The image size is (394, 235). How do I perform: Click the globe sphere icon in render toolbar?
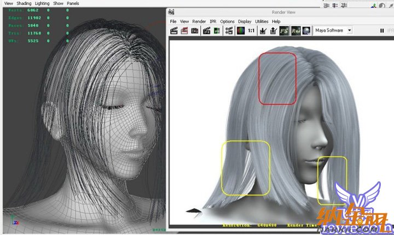(306, 31)
